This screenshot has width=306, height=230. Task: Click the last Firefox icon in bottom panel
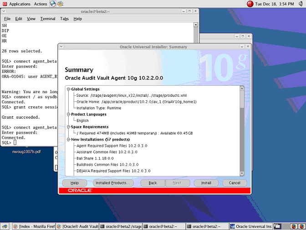(x=301, y=226)
